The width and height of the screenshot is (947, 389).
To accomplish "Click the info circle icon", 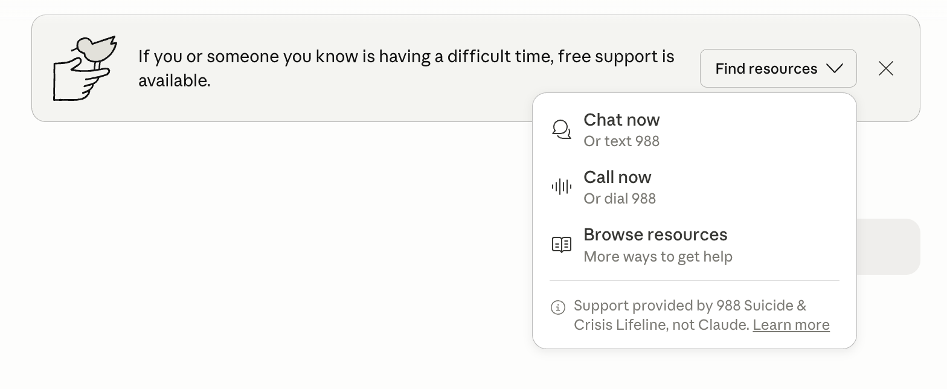I will coord(558,307).
